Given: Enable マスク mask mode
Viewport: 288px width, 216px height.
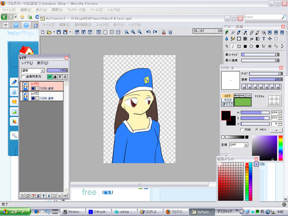Looking at the screenshot, I should click(228, 100).
